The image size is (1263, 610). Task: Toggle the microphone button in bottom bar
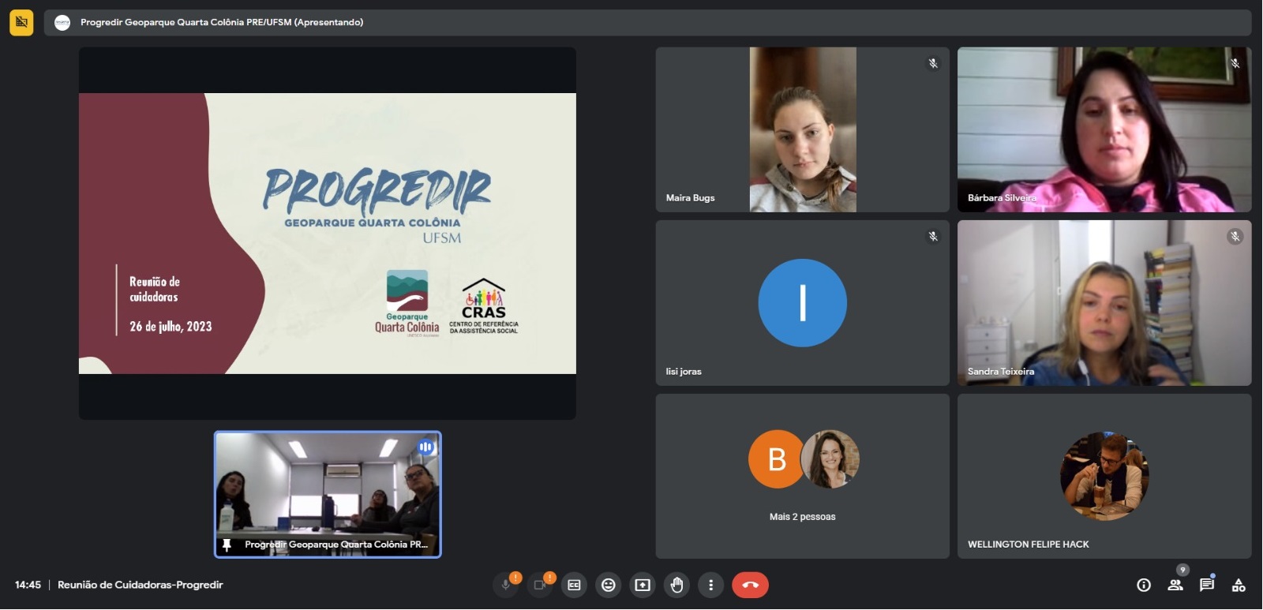pyautogui.click(x=505, y=586)
